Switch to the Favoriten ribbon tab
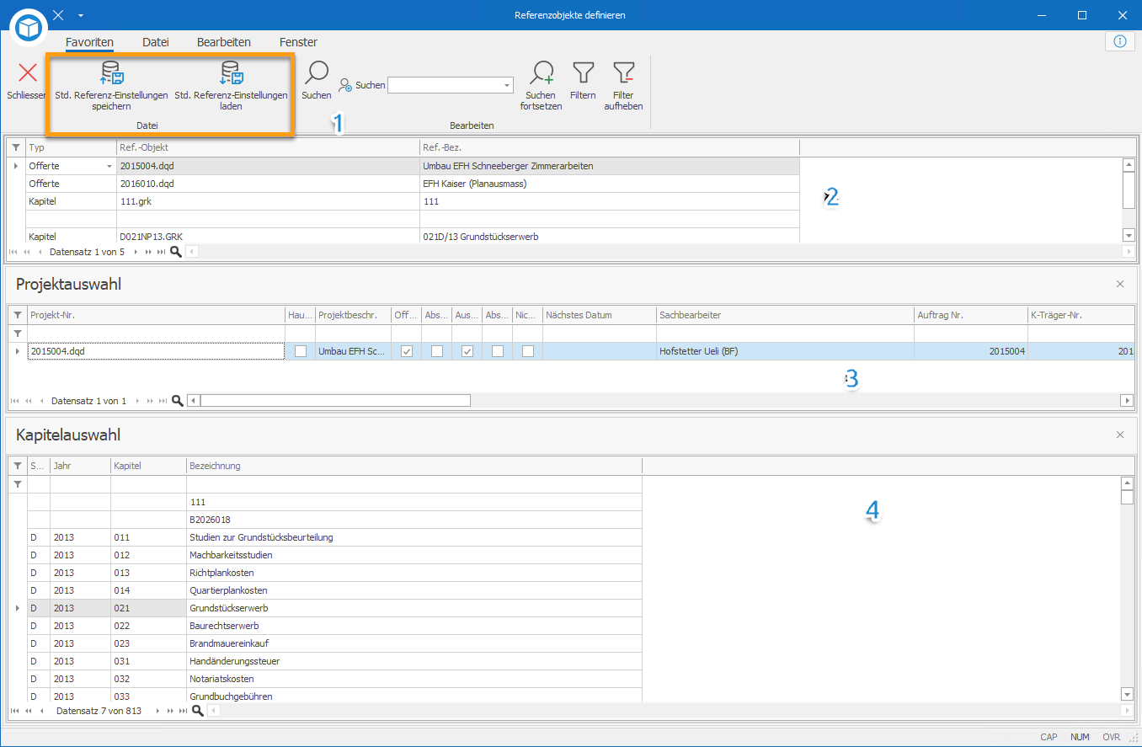1142x747 pixels. (x=89, y=42)
